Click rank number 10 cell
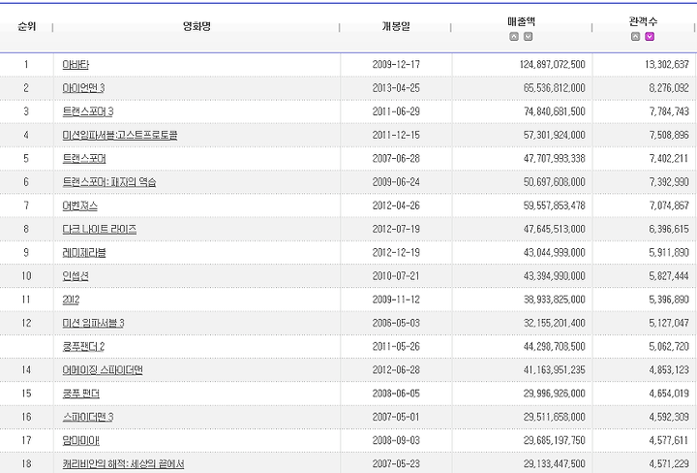Viewport: 697px width, 473px height. click(26, 276)
